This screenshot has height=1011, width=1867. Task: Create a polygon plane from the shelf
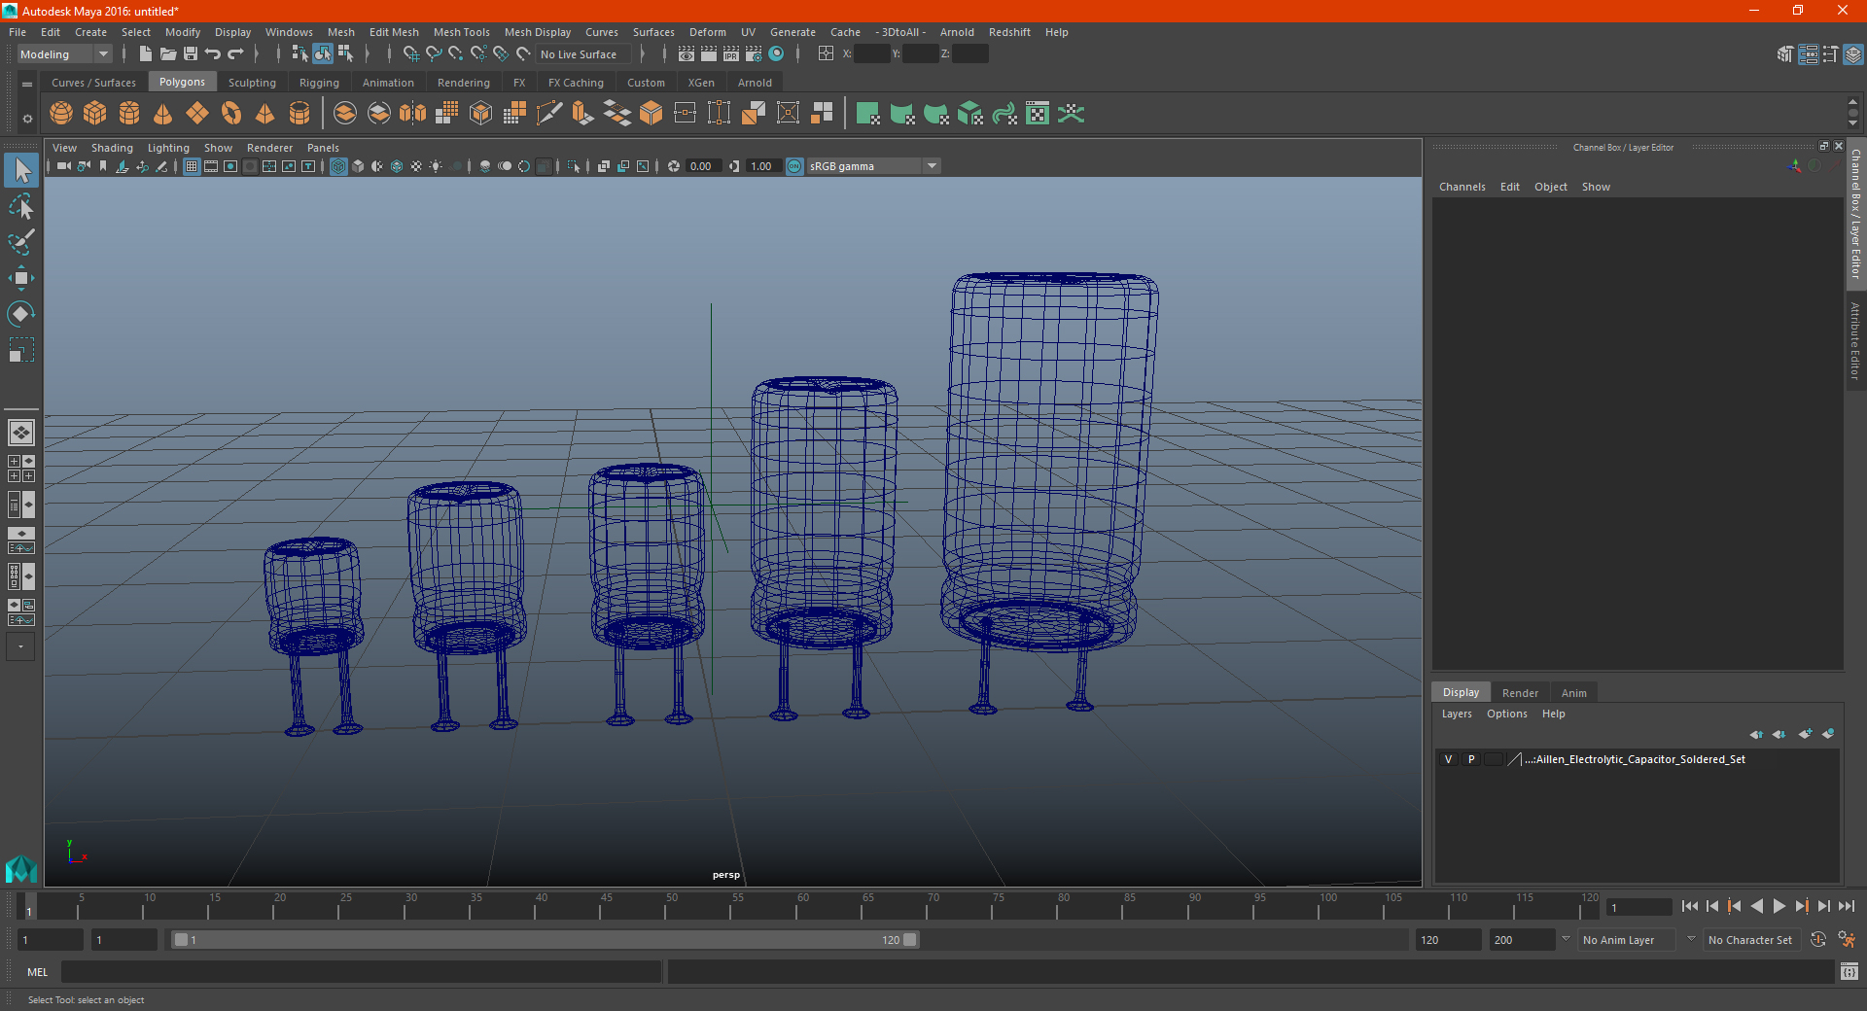coord(197,114)
